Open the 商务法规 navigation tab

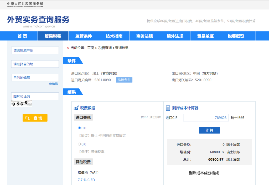point(144,36)
